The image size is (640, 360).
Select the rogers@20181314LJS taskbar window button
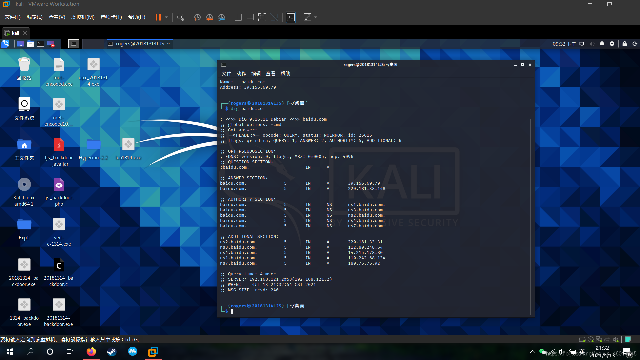click(140, 44)
